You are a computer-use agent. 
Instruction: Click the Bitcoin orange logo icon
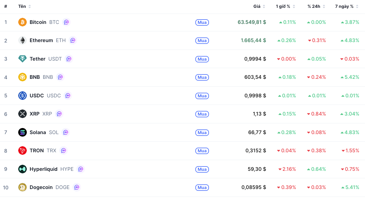pos(22,22)
